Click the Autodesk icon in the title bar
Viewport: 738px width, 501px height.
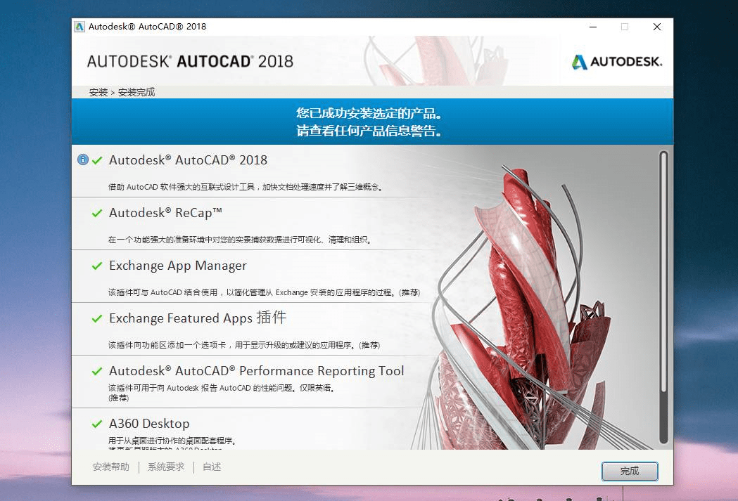coord(79,26)
